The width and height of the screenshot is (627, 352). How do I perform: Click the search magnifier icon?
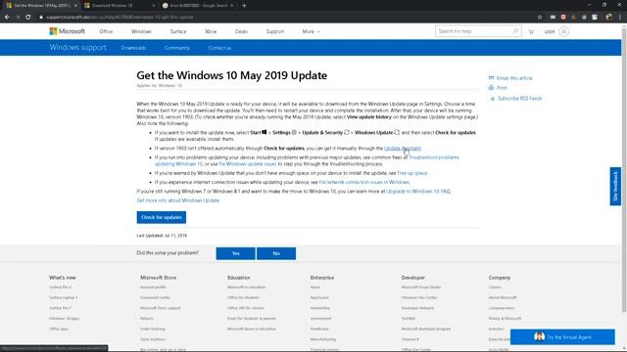(x=515, y=31)
